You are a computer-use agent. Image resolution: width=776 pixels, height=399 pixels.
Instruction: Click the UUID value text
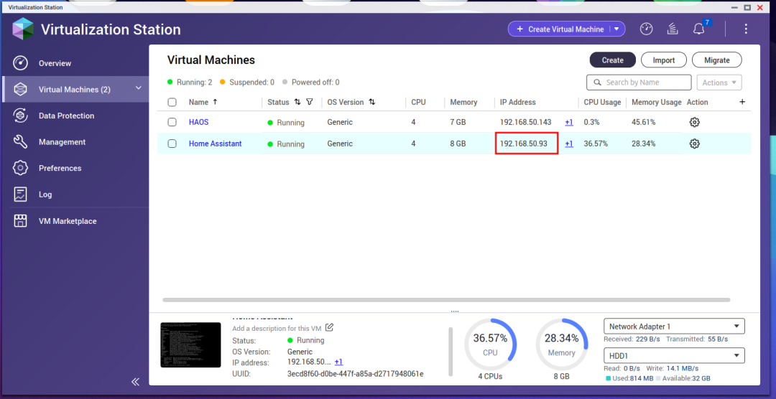point(356,374)
